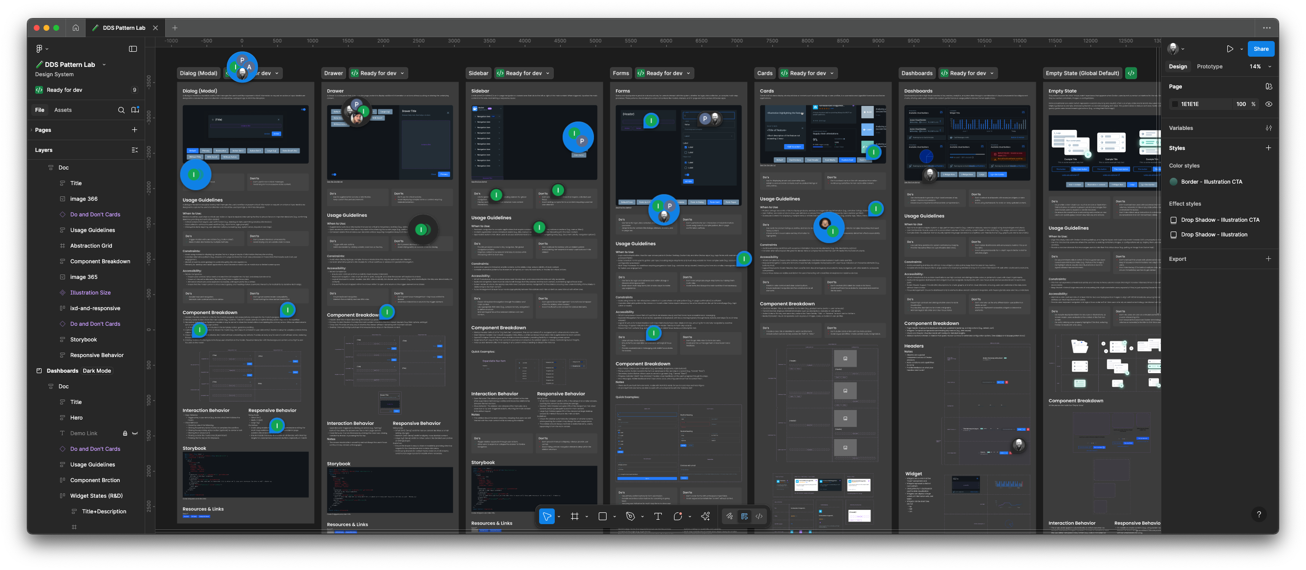Collapse the left sidebar with the panel icon

point(133,49)
